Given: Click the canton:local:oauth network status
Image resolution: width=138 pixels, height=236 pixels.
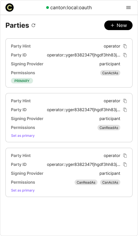Looking at the screenshot, I should [71, 8].
